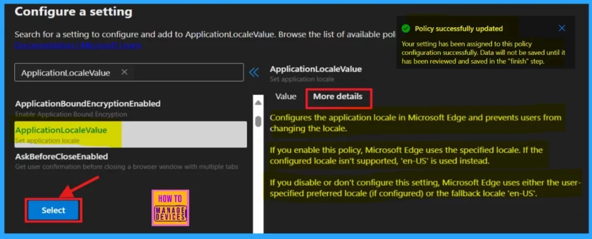
Task: Click the green success checkmark icon
Action: pos(406,28)
